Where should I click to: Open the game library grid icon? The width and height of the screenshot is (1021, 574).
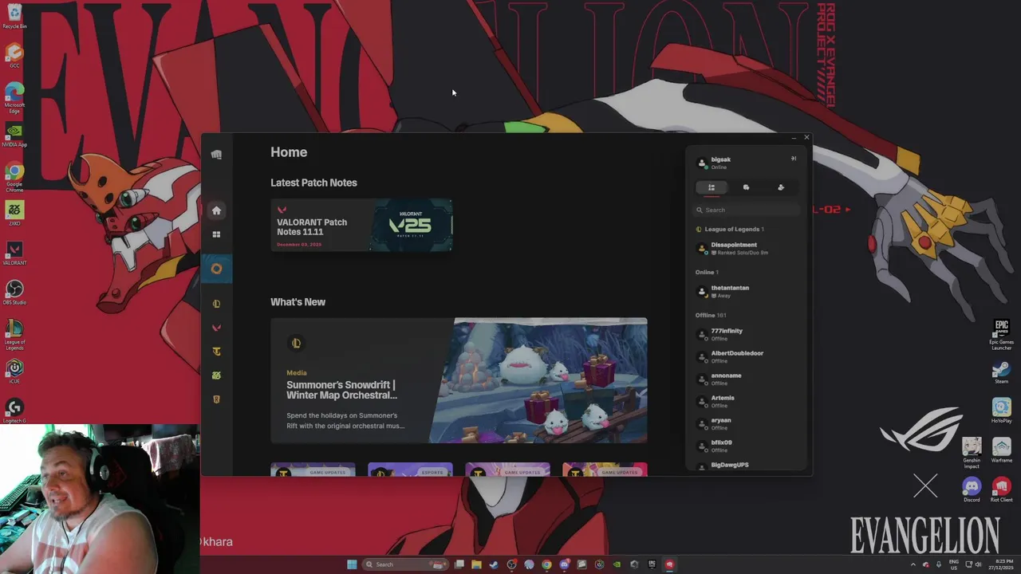pos(216,234)
